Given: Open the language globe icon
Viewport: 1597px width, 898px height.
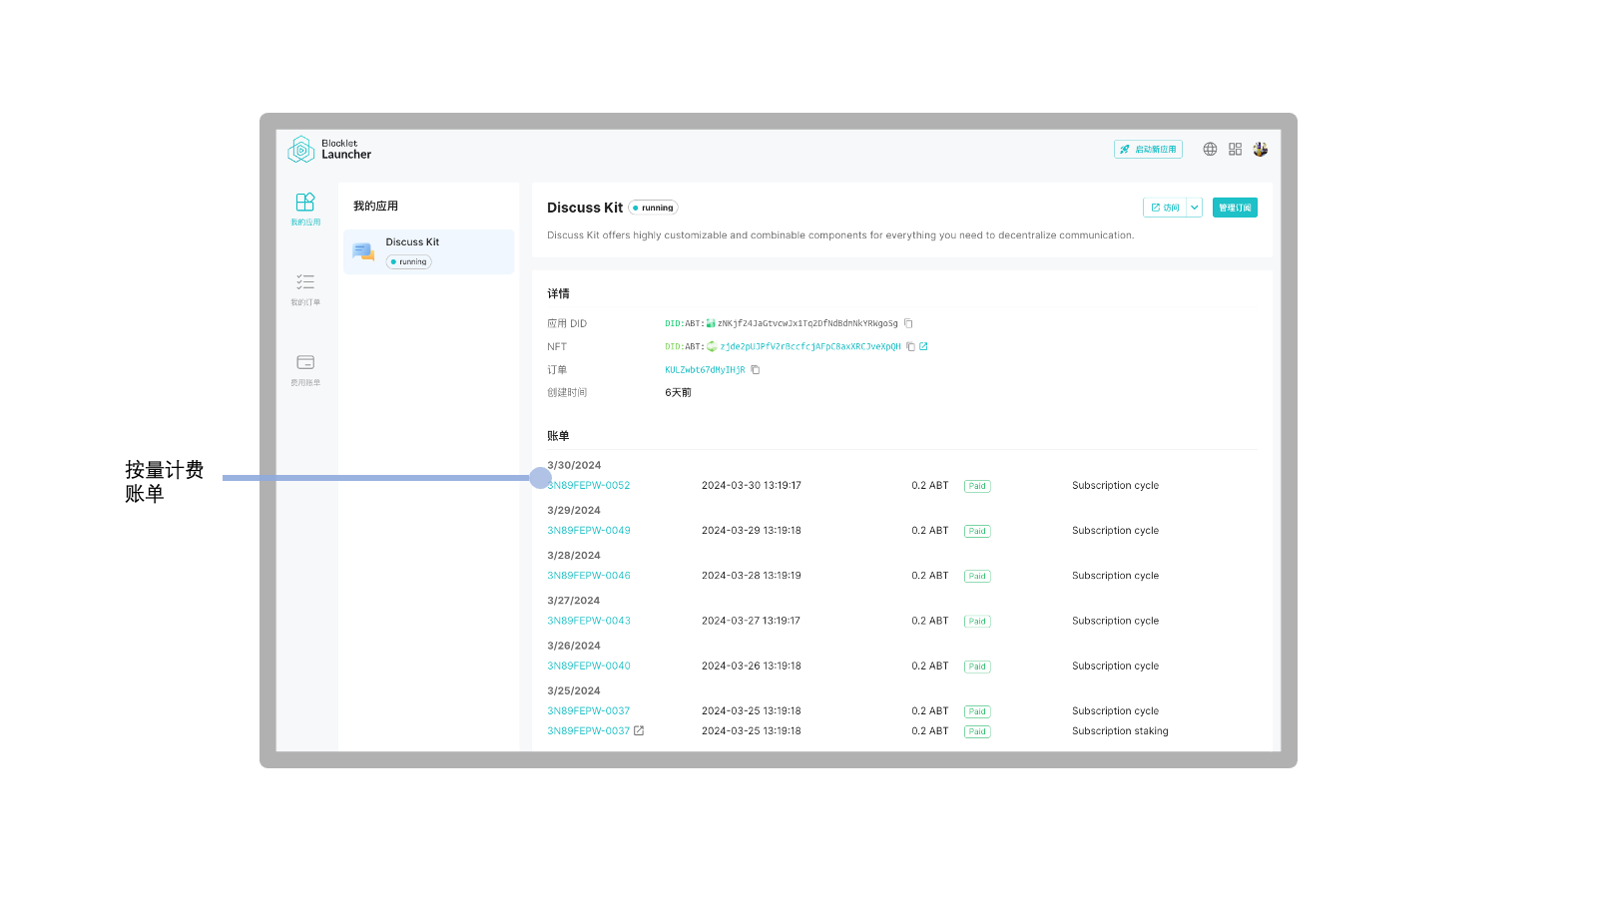Looking at the screenshot, I should point(1210,150).
